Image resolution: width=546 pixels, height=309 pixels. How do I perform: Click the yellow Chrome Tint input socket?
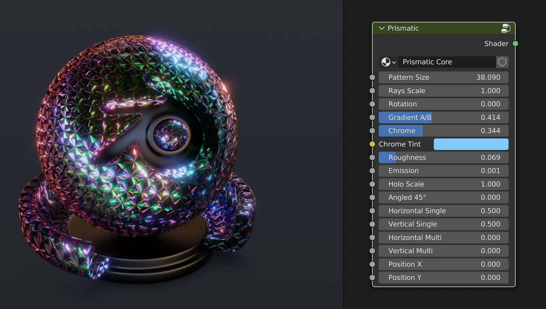(x=372, y=144)
